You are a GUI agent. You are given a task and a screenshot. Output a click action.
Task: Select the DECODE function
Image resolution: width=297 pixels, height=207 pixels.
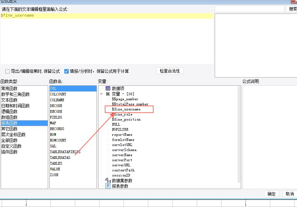[73, 106]
